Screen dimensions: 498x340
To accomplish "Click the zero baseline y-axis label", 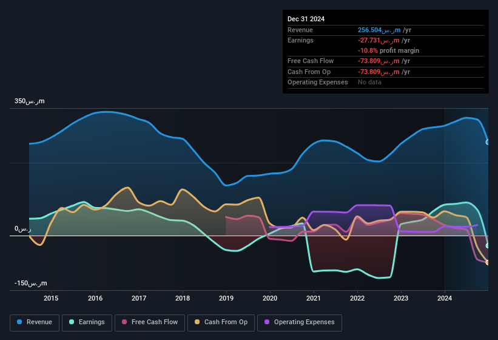I will click(x=22, y=229).
